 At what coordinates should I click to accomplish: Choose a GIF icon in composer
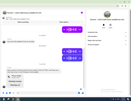coord(13,93)
